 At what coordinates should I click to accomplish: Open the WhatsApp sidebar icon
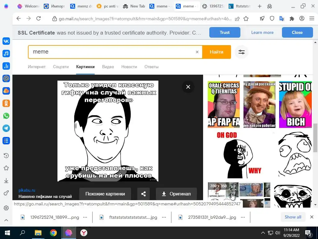[x=6, y=116]
